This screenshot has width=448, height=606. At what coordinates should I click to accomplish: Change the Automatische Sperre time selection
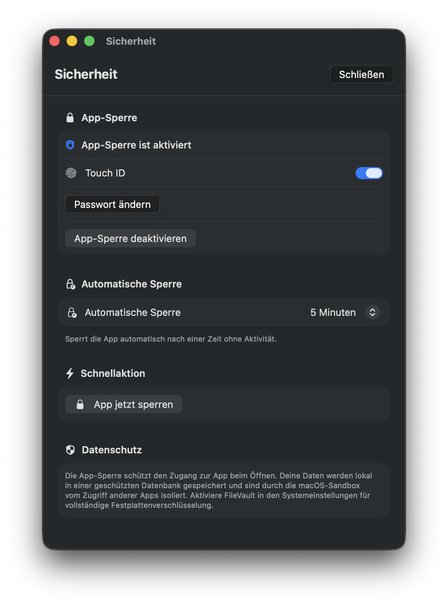372,312
